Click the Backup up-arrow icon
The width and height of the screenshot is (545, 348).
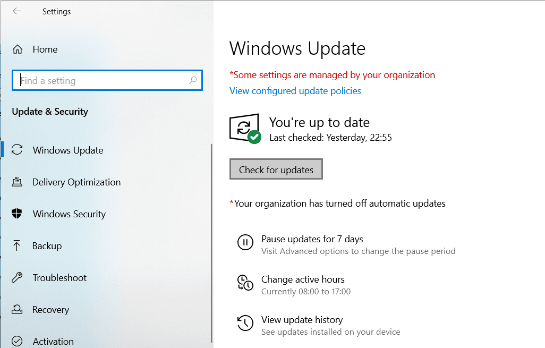point(18,245)
